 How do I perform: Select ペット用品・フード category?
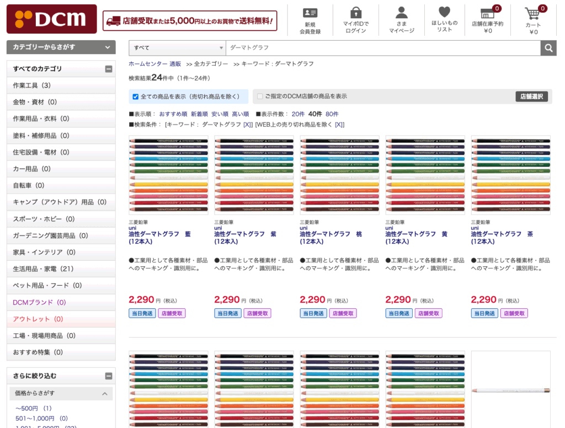tap(61, 285)
